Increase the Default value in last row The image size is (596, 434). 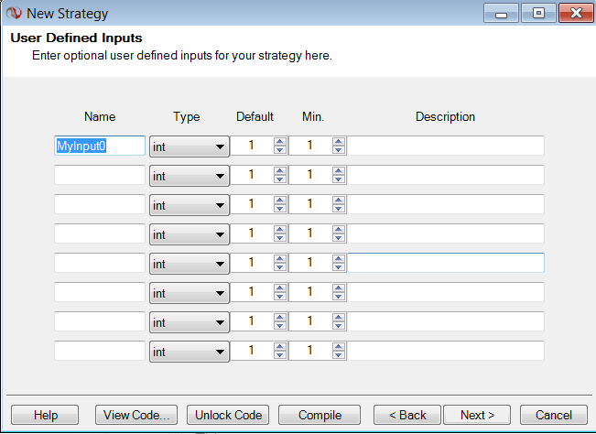point(280,346)
